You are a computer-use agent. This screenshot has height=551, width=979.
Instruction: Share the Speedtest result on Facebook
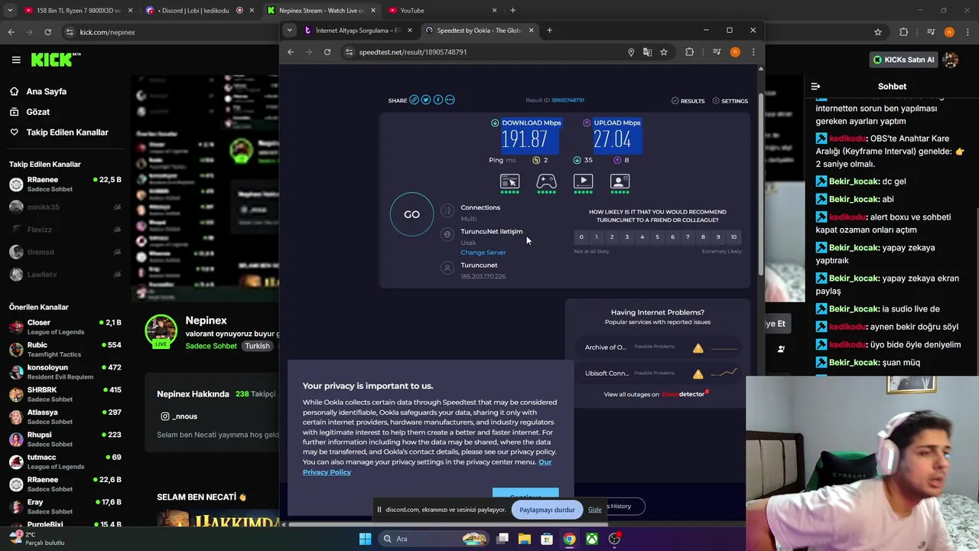[x=437, y=100]
